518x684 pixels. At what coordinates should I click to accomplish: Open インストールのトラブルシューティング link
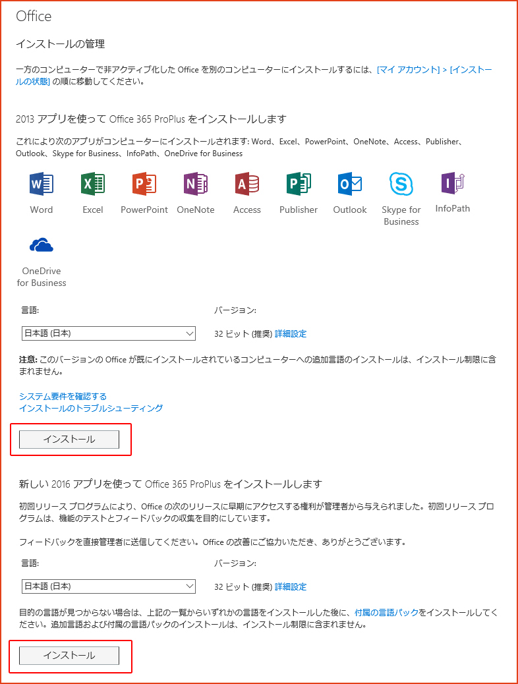pyautogui.click(x=91, y=408)
